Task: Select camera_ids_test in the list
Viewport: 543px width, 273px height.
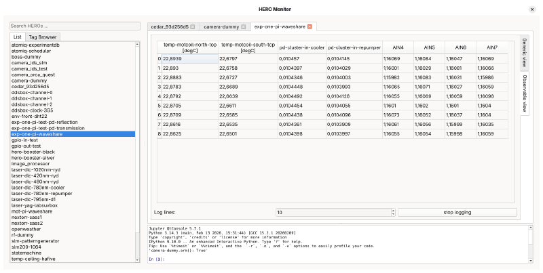Action: click(73, 69)
